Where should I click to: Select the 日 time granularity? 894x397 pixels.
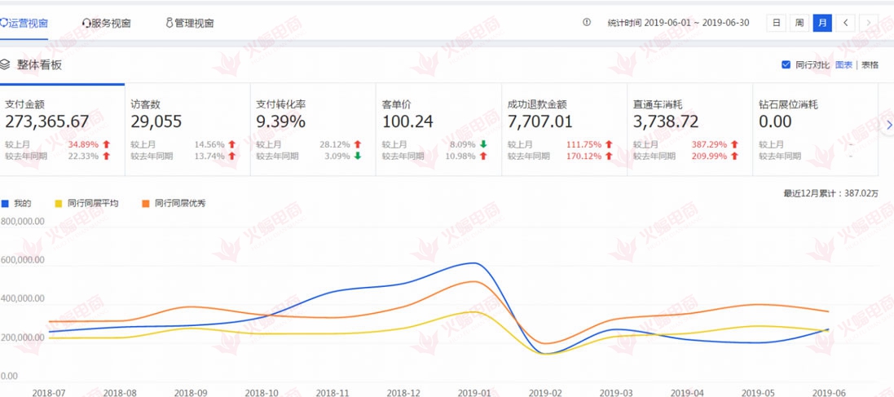coord(777,23)
